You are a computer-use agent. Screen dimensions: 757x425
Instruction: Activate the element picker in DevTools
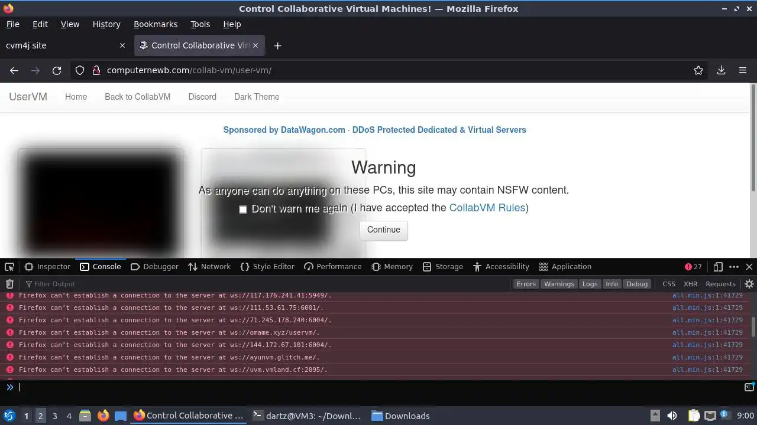coord(9,267)
